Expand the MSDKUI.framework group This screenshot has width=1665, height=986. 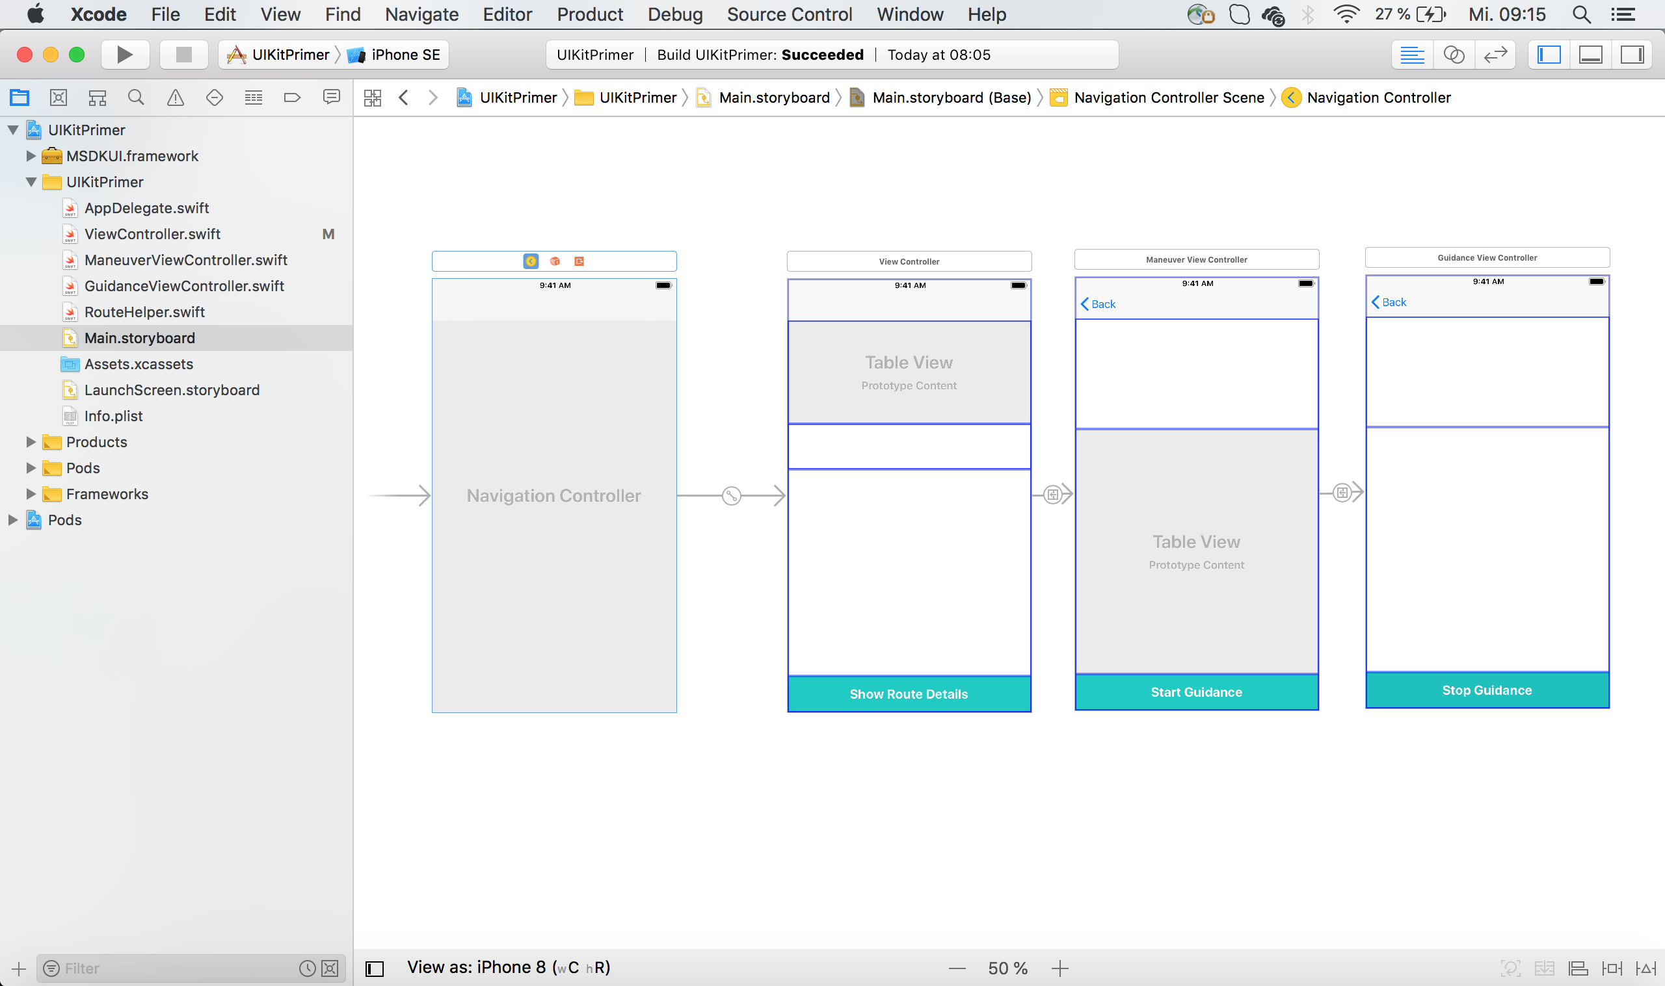[31, 156]
